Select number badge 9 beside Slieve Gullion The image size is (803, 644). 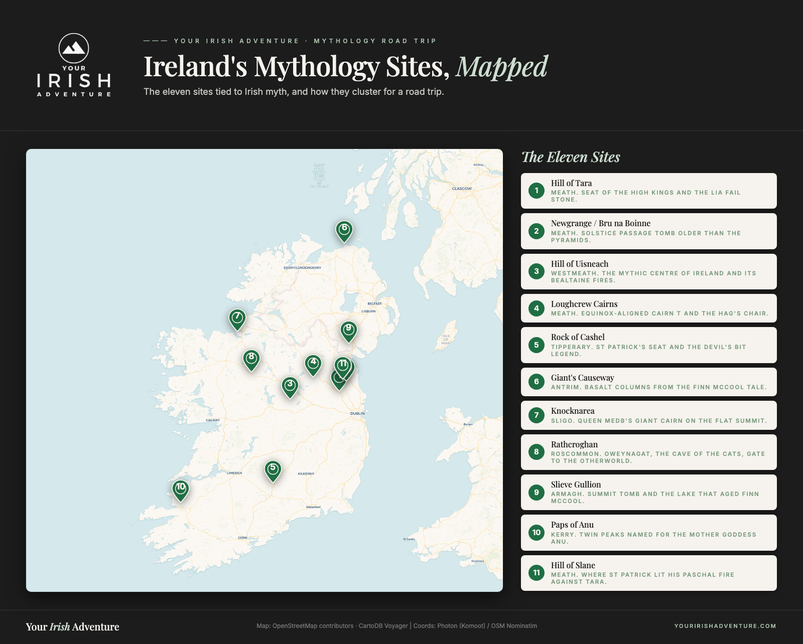pos(537,492)
